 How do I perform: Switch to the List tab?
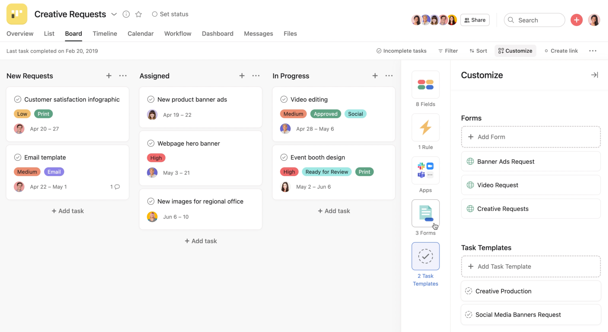49,34
